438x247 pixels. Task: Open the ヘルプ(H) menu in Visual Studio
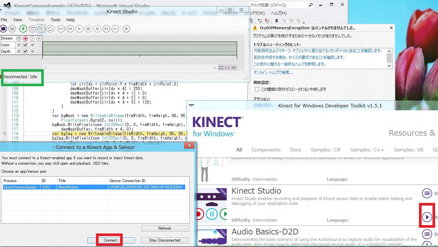pyautogui.click(x=279, y=13)
